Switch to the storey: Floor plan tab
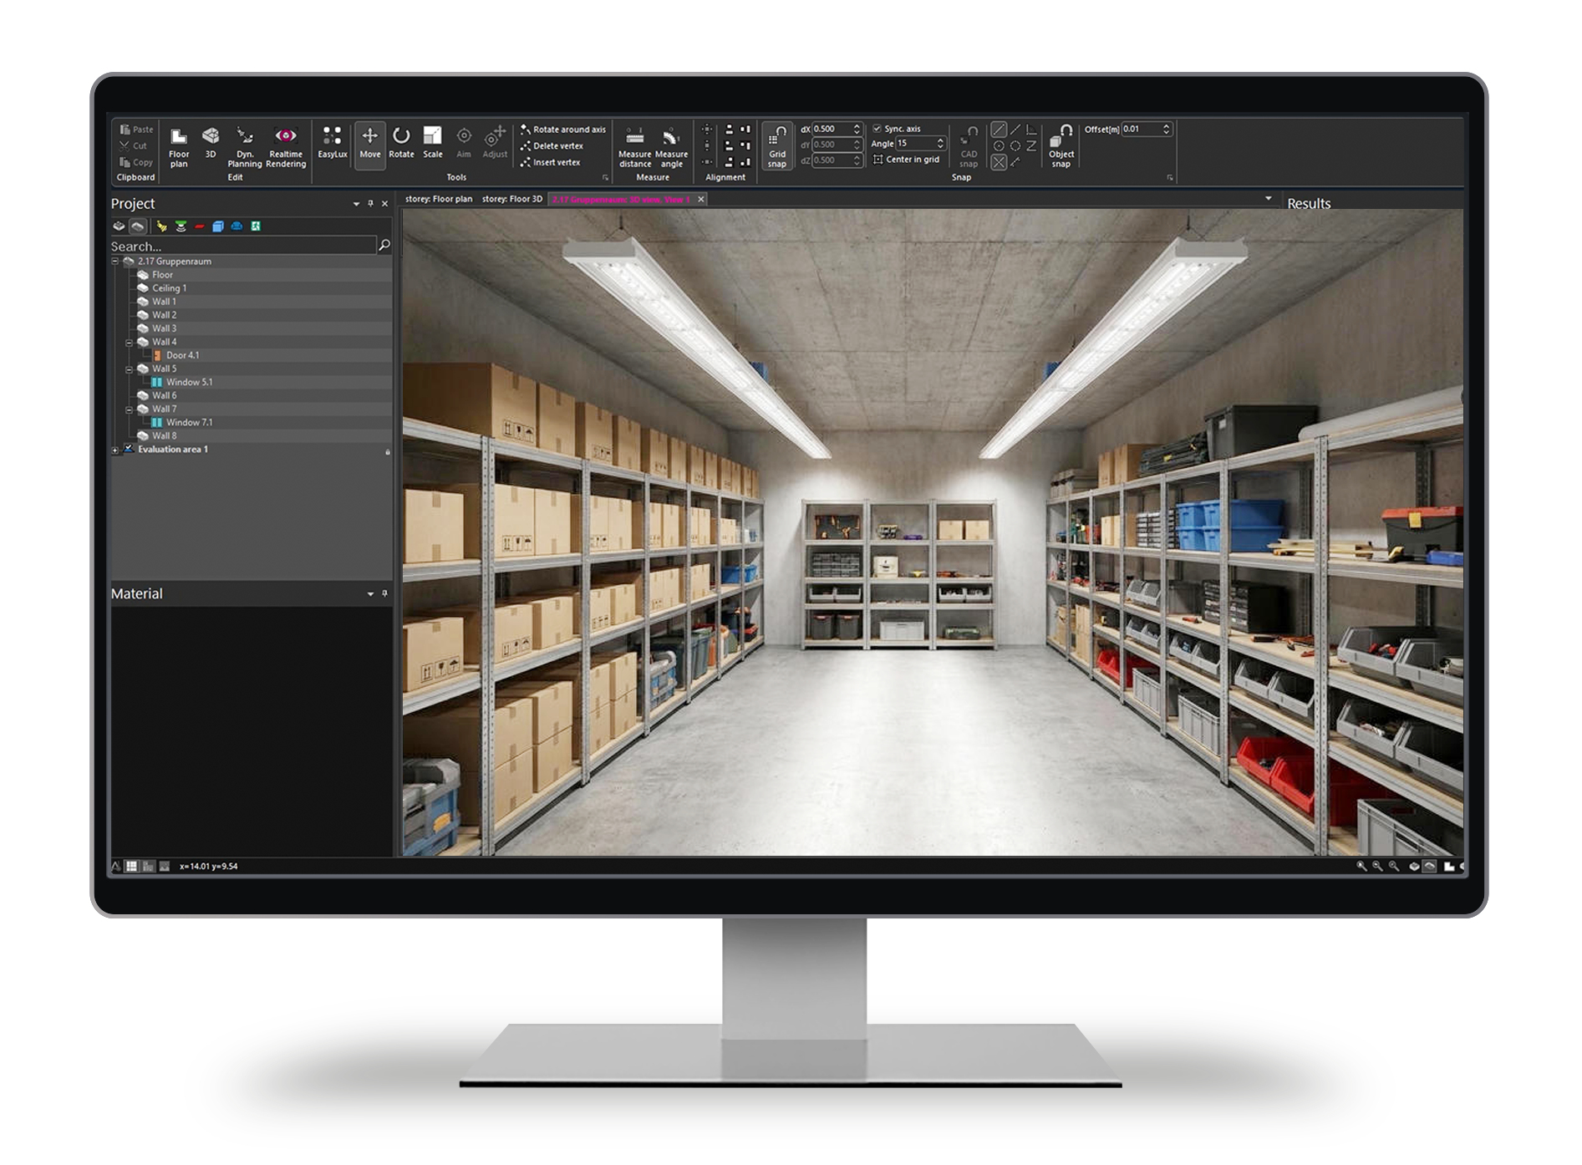Image resolution: width=1582 pixels, height=1165 pixels. 439,199
